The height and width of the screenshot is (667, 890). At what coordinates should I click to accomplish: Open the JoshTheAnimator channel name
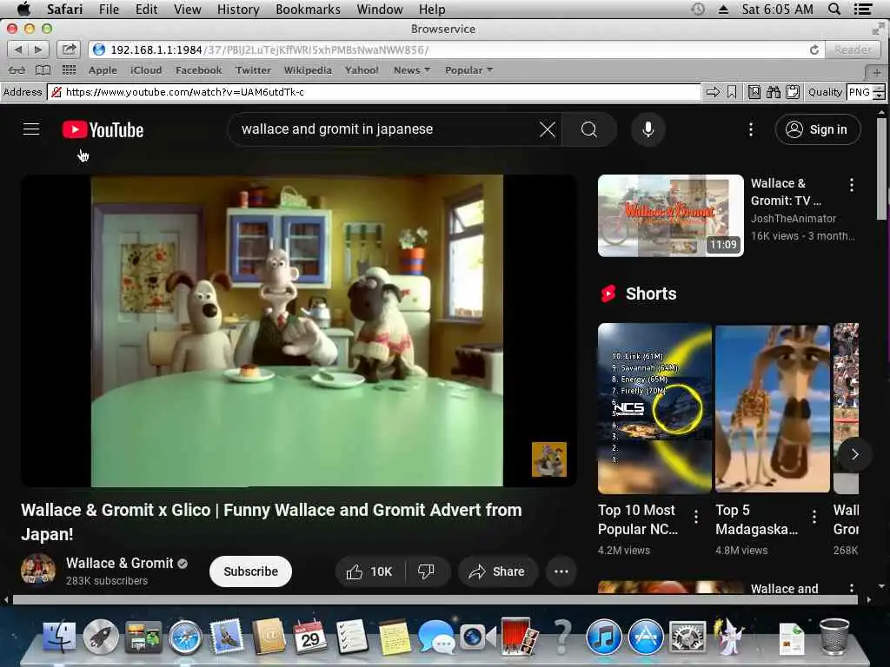tap(793, 218)
